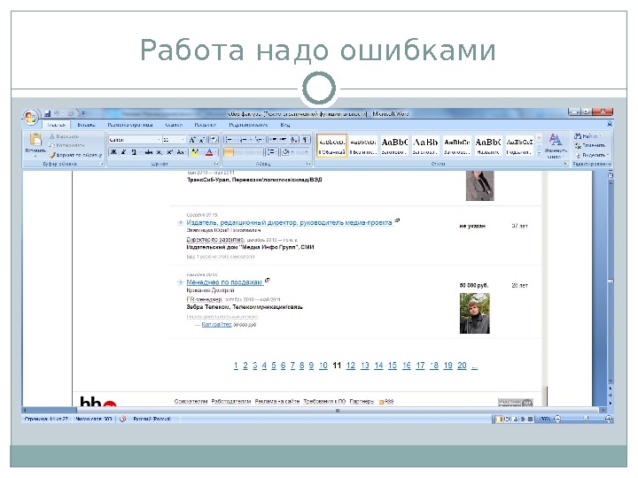Click the Менеджер по продажам candidate photo

click(475, 313)
